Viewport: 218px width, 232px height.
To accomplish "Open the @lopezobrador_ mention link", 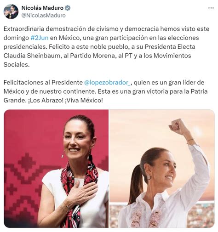I will tap(107, 82).
